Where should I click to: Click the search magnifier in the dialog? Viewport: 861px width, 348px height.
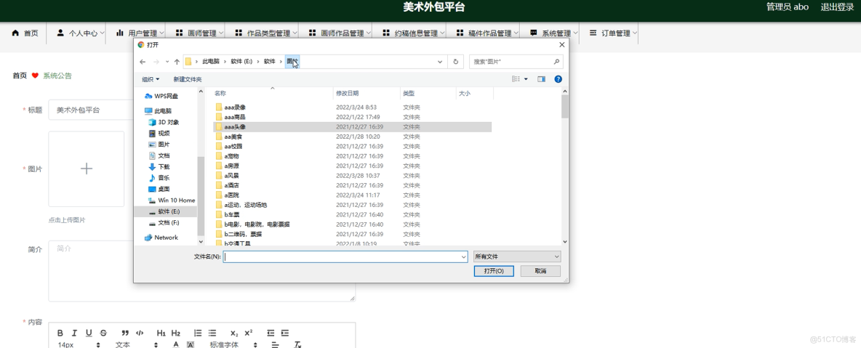[556, 62]
